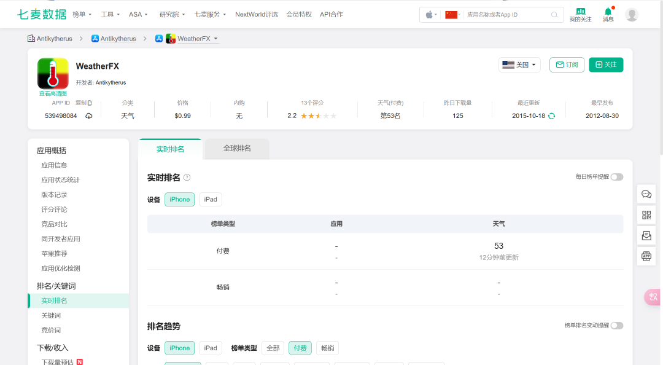Screen dimensions: 663x365
Task: Select iPad device in 实时排名 section
Action: point(211,200)
